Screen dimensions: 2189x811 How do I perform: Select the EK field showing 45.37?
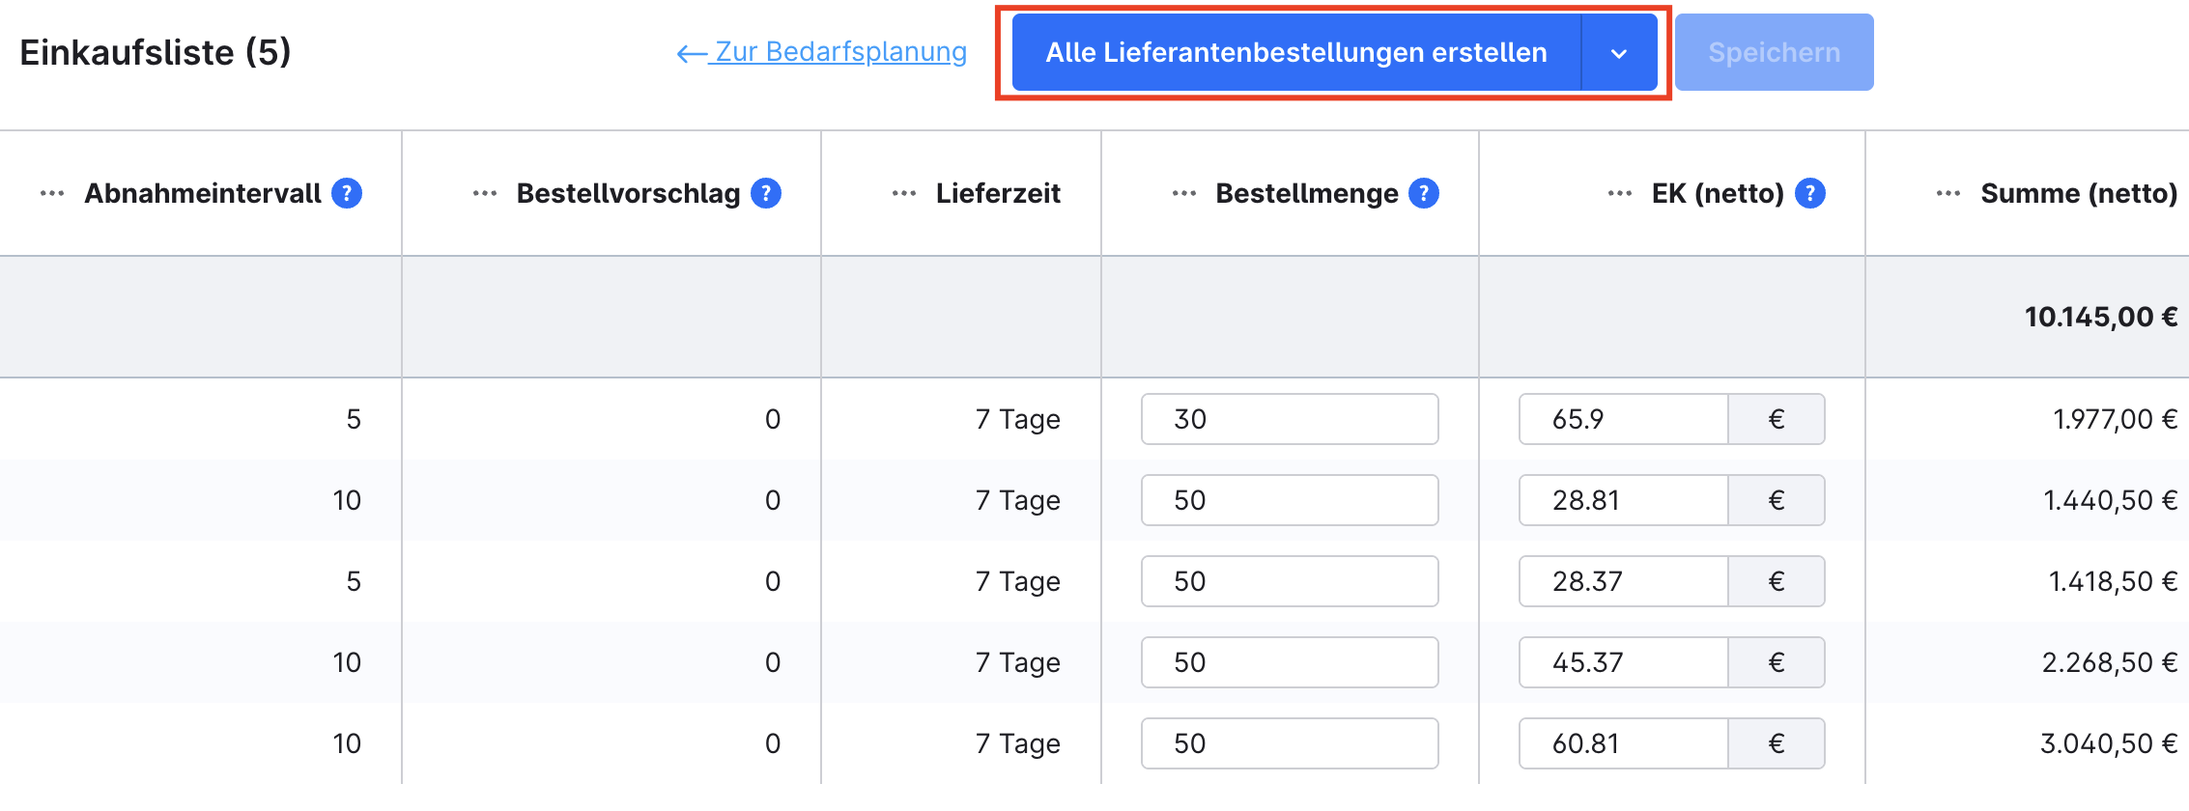[1623, 662]
